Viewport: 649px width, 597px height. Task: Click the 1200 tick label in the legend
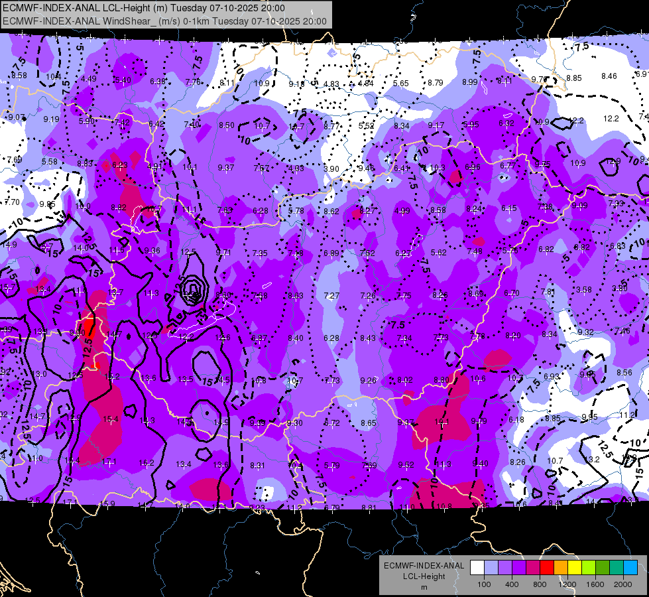click(567, 584)
